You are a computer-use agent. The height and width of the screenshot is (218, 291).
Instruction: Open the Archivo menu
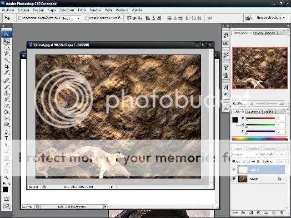pos(8,10)
